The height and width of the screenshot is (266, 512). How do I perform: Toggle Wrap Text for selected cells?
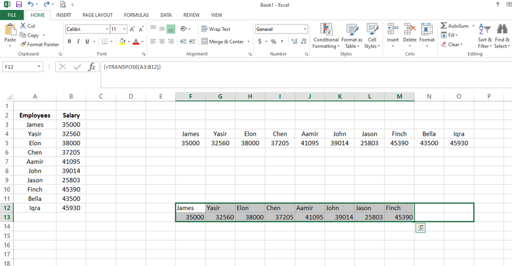click(x=215, y=29)
